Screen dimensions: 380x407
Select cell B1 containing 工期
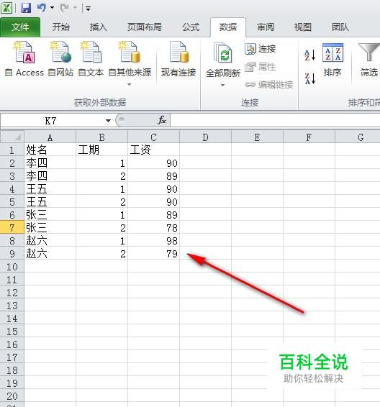[101, 150]
